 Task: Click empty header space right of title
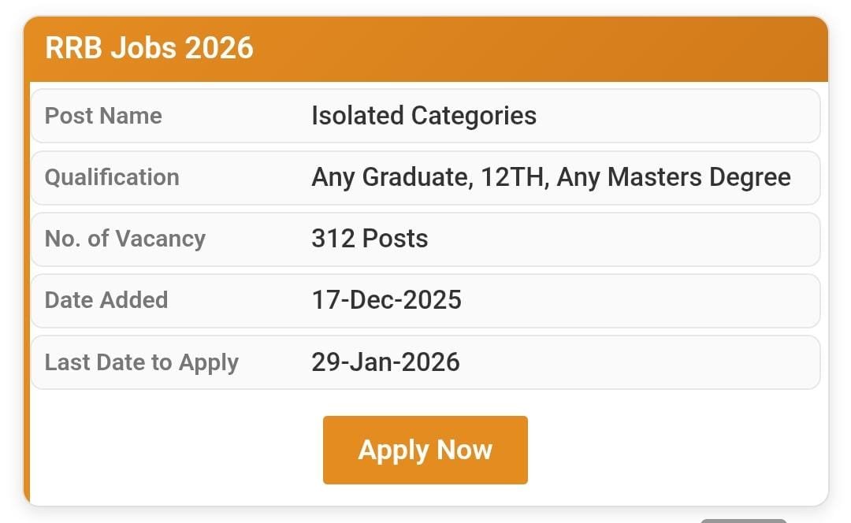coord(552,49)
